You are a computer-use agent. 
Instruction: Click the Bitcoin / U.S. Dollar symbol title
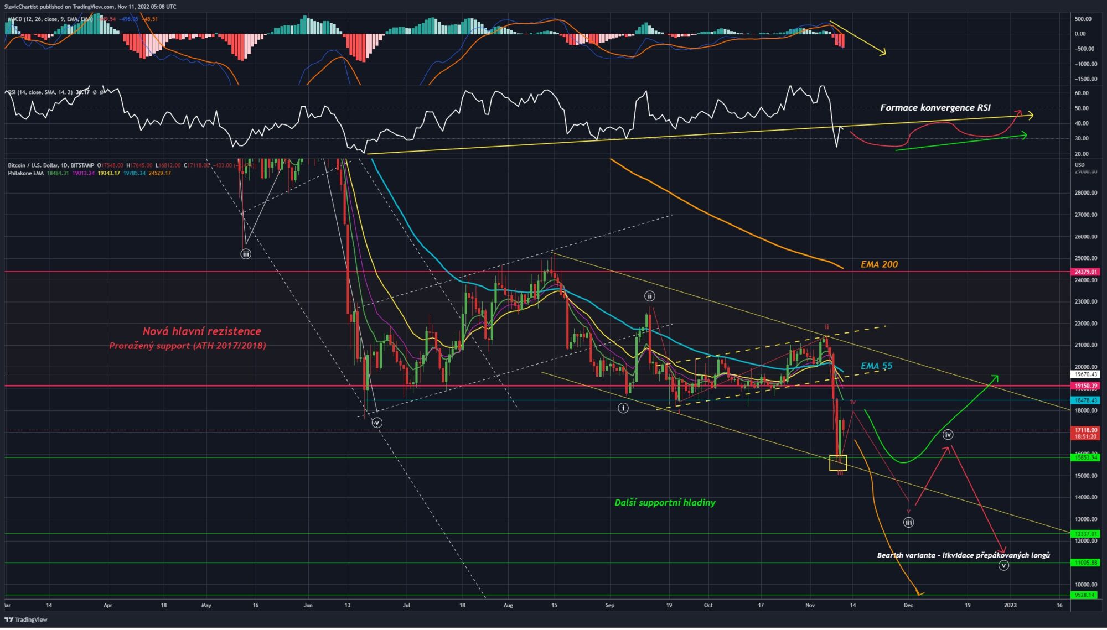coord(51,165)
